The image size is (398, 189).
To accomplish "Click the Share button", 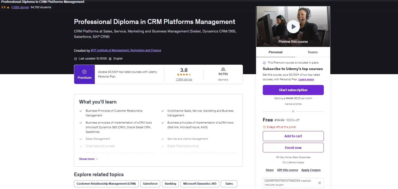I will point(270,170).
